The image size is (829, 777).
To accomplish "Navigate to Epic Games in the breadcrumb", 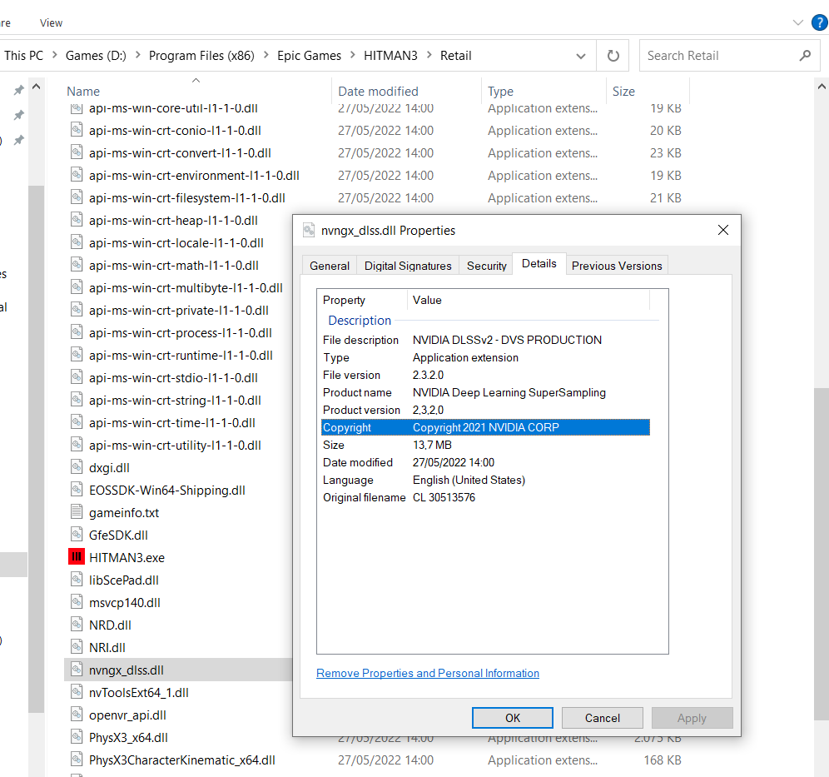I will pyautogui.click(x=310, y=56).
